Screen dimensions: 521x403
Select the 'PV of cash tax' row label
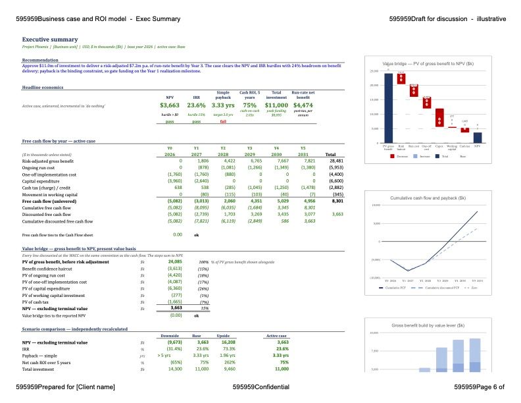point(36,302)
